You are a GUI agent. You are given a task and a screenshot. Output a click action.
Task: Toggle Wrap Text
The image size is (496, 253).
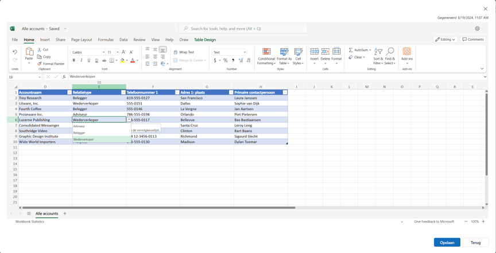tap(184, 52)
